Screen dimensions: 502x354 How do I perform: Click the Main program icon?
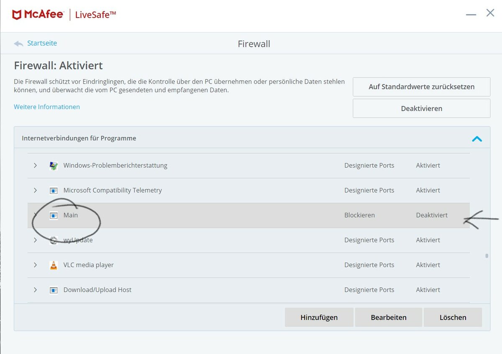(54, 216)
